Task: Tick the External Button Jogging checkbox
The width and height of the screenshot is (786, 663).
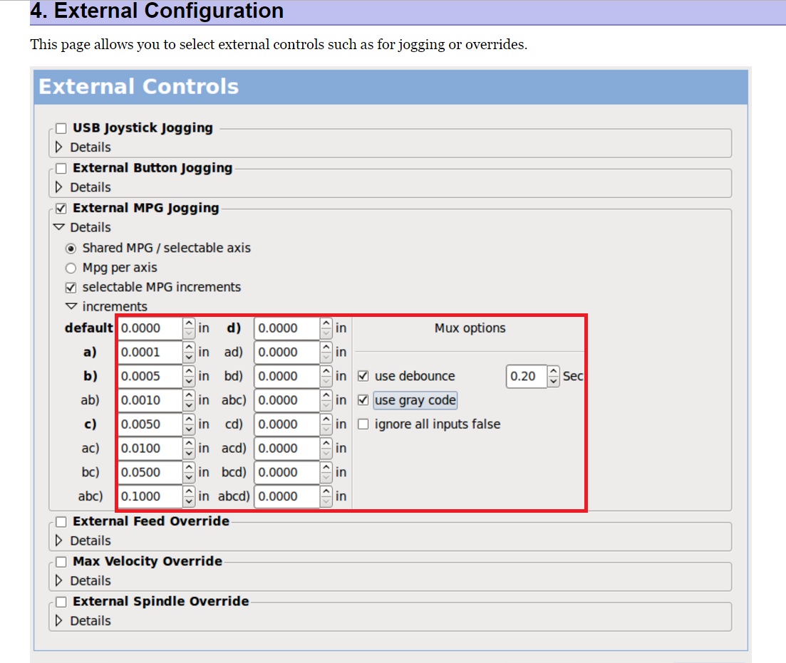Action: (x=61, y=168)
